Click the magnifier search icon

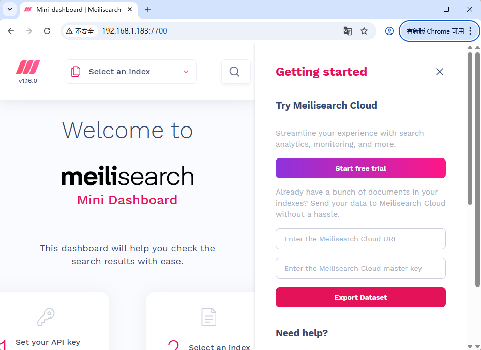[x=235, y=71]
